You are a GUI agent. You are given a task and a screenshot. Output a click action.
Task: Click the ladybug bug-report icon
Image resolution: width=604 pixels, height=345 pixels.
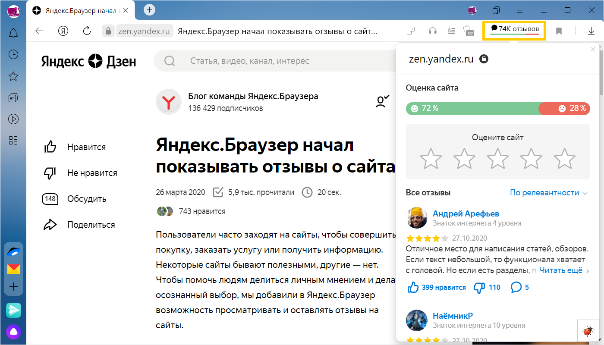click(x=588, y=331)
